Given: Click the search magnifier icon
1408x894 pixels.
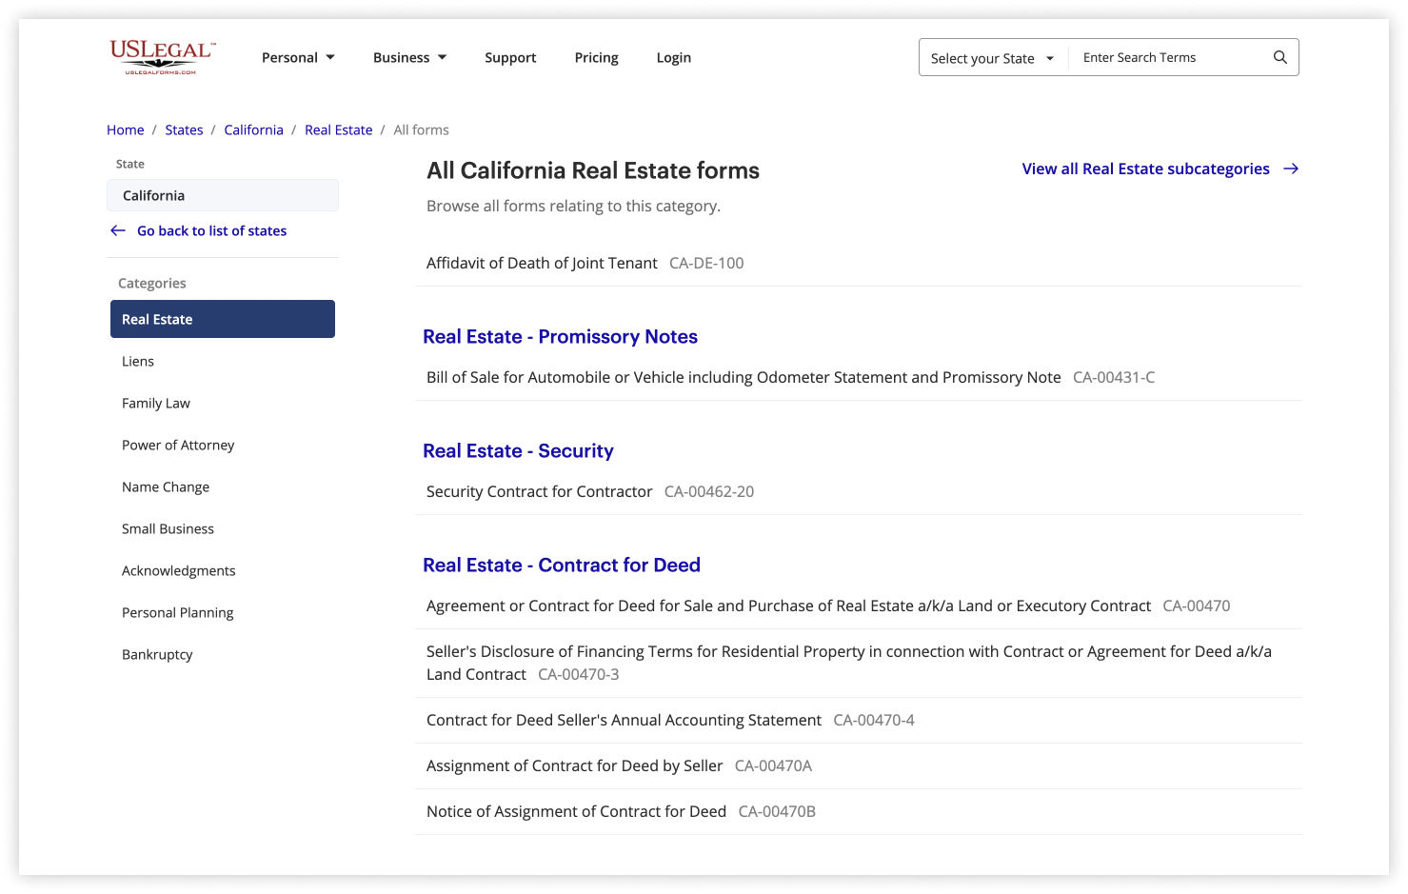Looking at the screenshot, I should click(x=1279, y=56).
